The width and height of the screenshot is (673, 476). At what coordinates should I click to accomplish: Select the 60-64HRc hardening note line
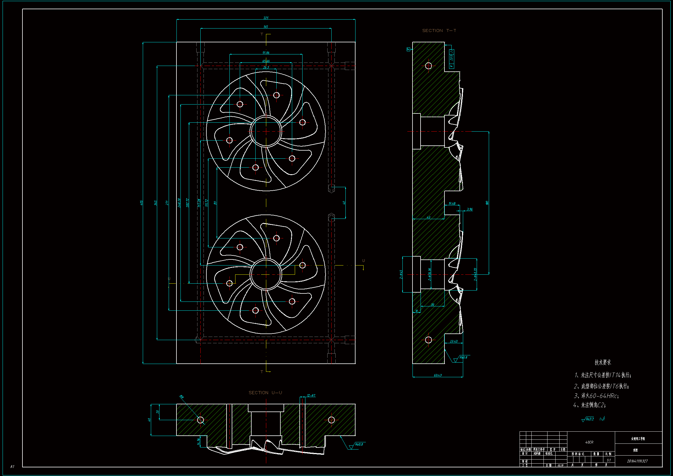pyautogui.click(x=596, y=396)
